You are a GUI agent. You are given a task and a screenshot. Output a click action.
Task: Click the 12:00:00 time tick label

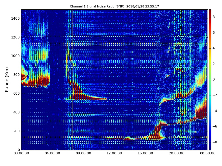pyautogui.click(x=114, y=153)
